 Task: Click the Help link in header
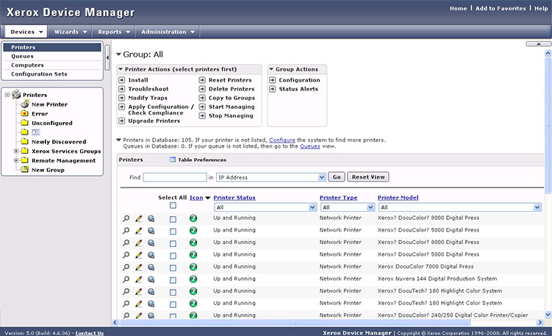541,8
